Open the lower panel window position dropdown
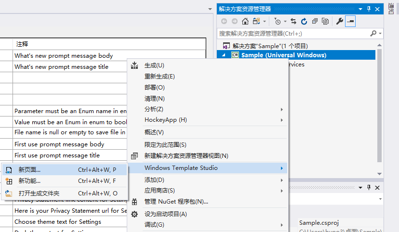This screenshot has width=399, height=232. tap(360, 188)
